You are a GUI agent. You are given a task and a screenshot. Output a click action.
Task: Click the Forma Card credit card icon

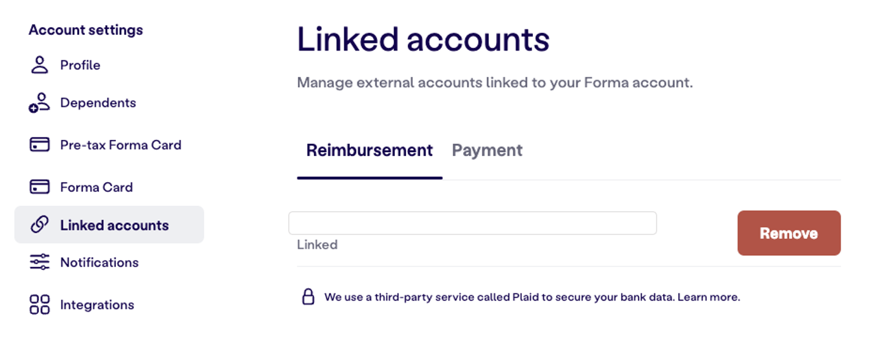pos(39,187)
